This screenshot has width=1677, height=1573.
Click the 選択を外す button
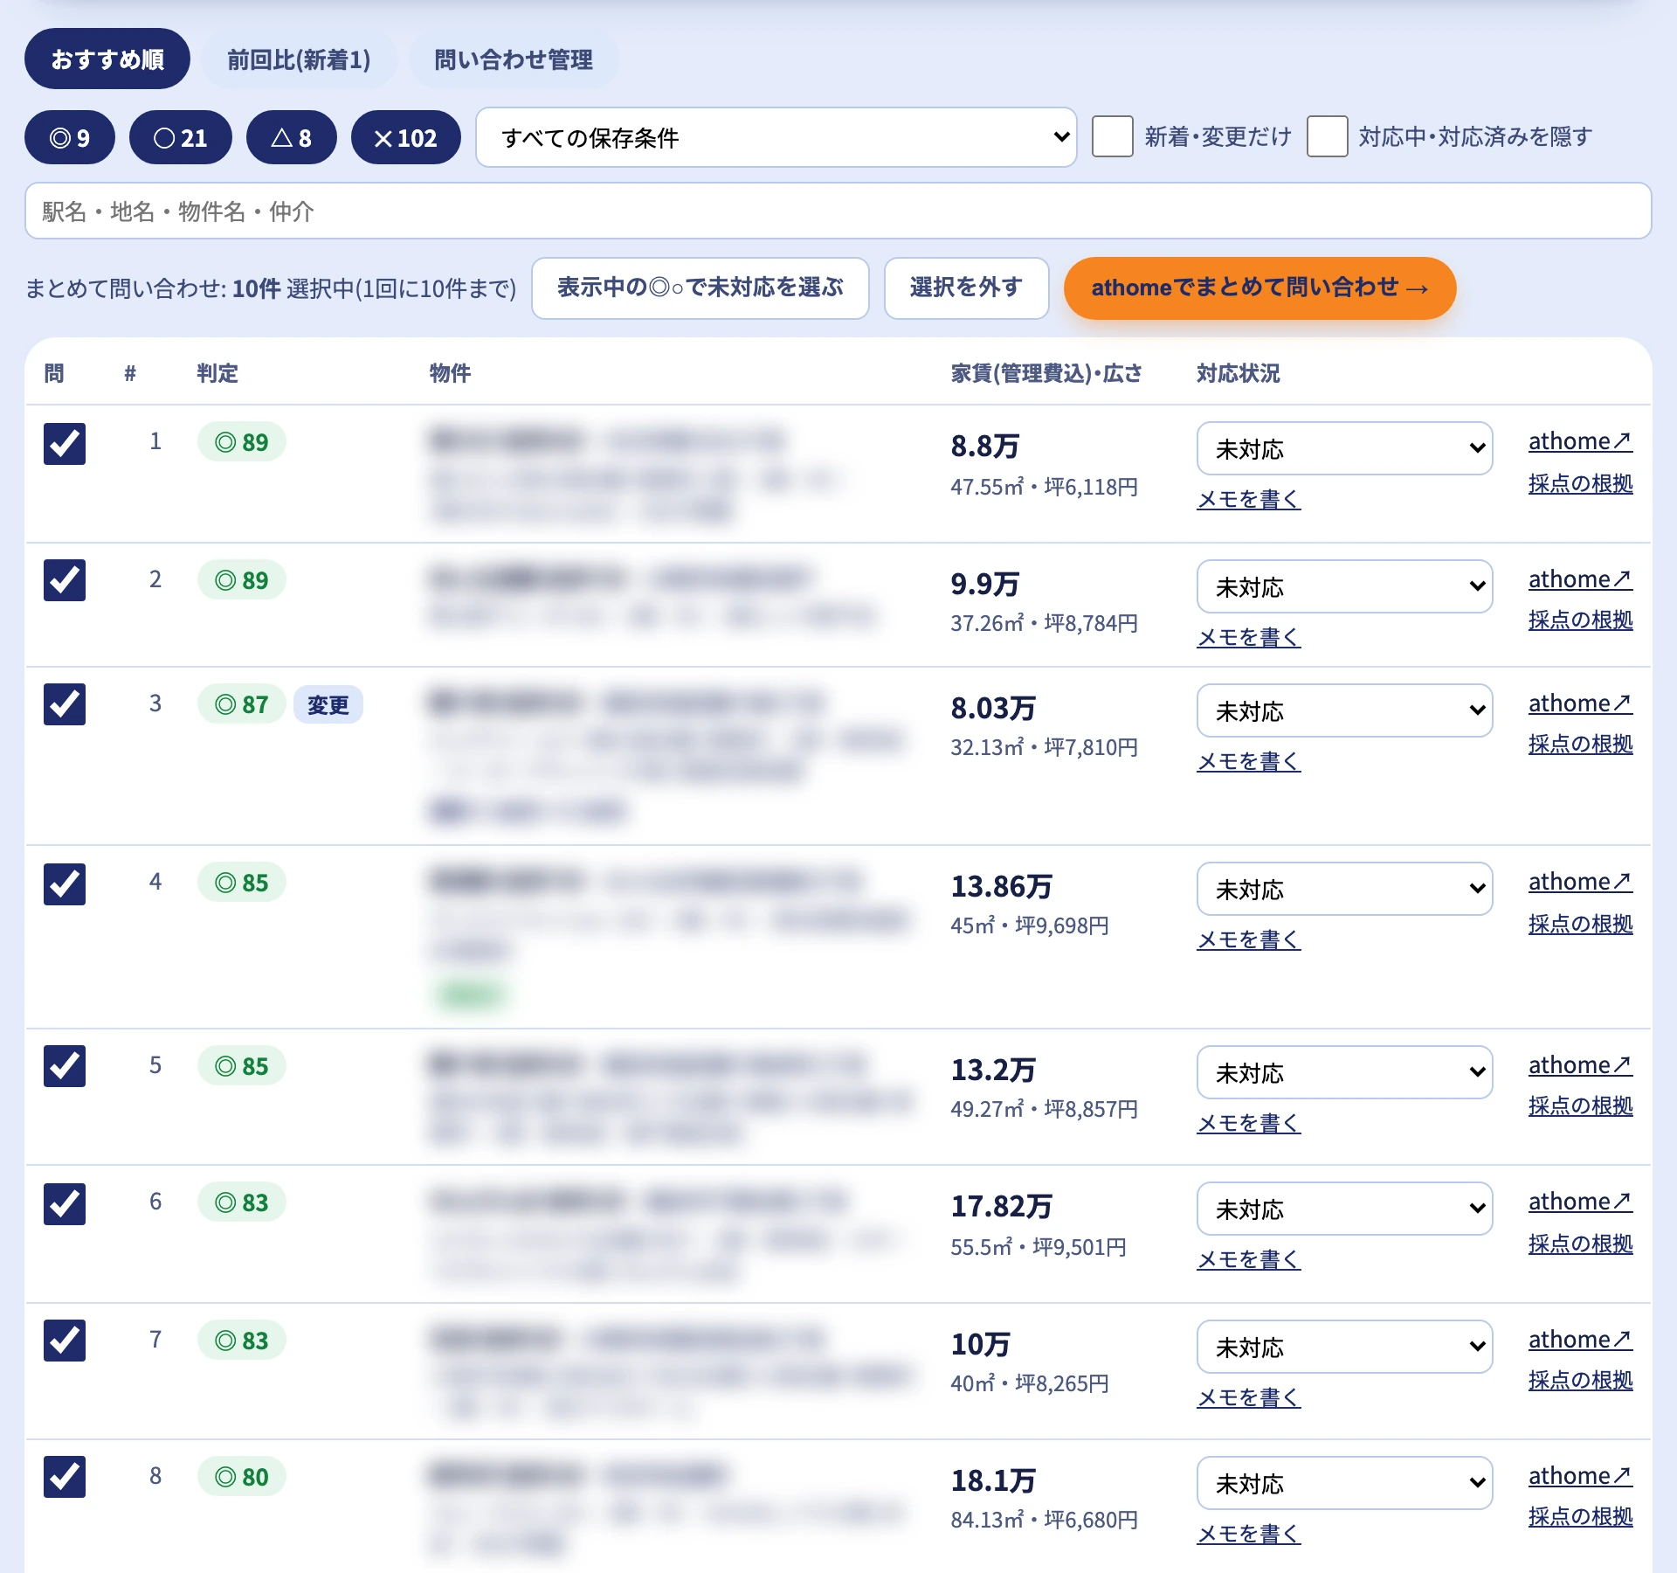click(x=966, y=288)
